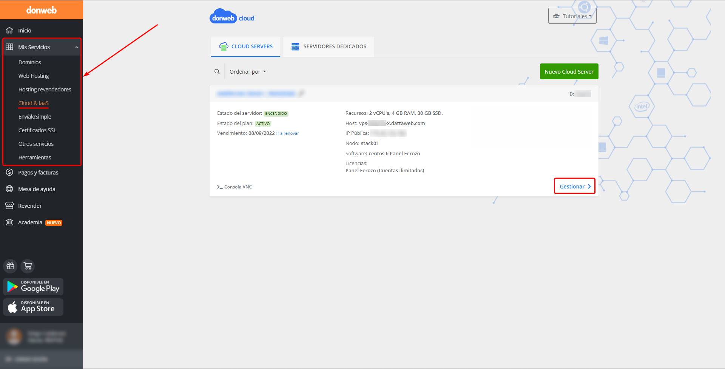The height and width of the screenshot is (369, 725).
Task: Open the Ordenar por dropdown
Action: tap(248, 72)
